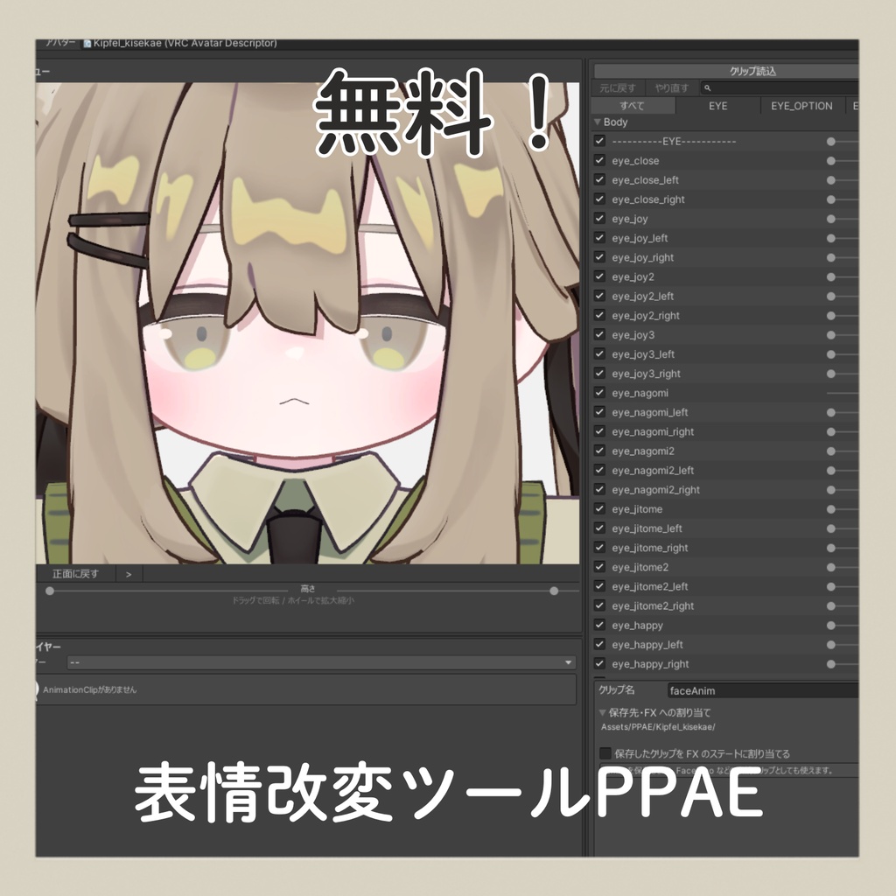Viewport: 896px width, 896px height.
Task: Select the eye_nagomi_left row label
Action: pos(650,412)
